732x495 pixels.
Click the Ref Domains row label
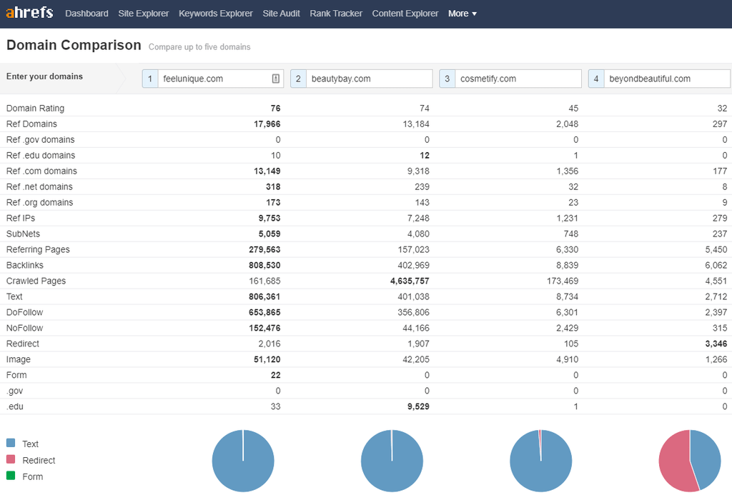coord(31,124)
